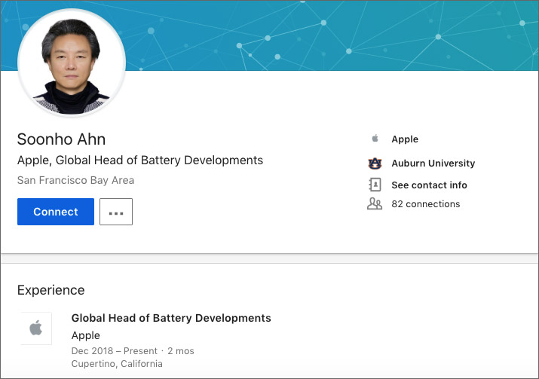Click the Apple logo beside company name
The width and height of the screenshot is (539, 379).
(x=375, y=139)
